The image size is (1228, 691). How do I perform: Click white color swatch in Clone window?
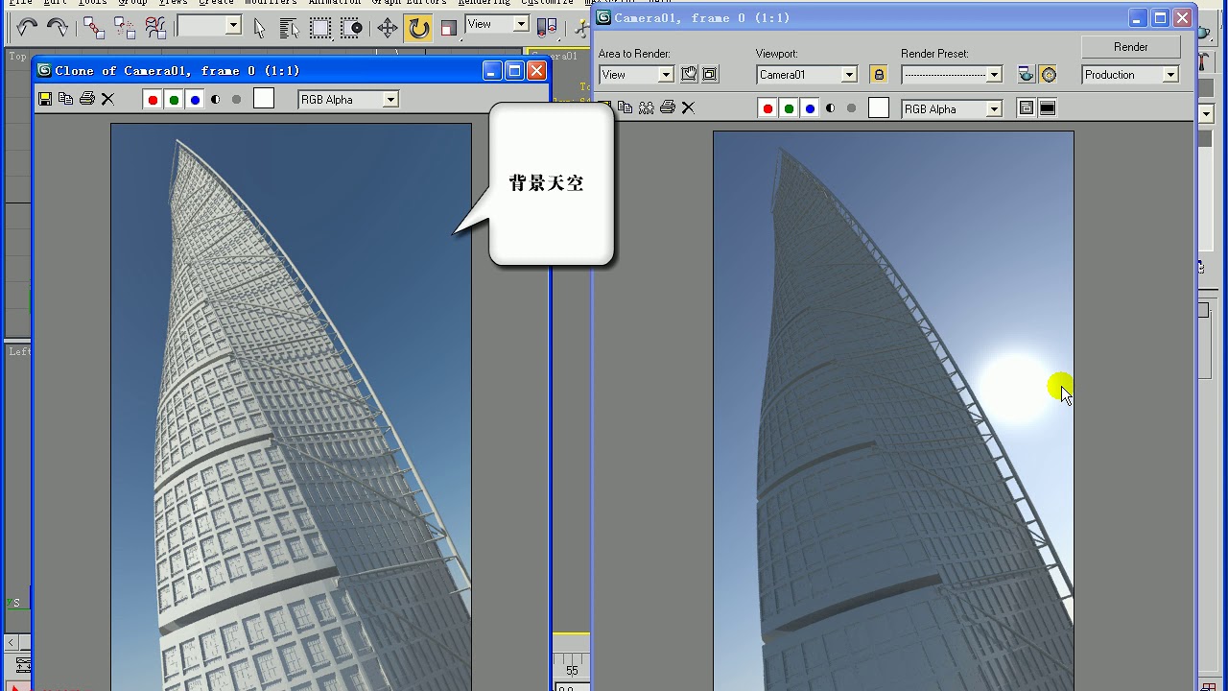click(264, 99)
